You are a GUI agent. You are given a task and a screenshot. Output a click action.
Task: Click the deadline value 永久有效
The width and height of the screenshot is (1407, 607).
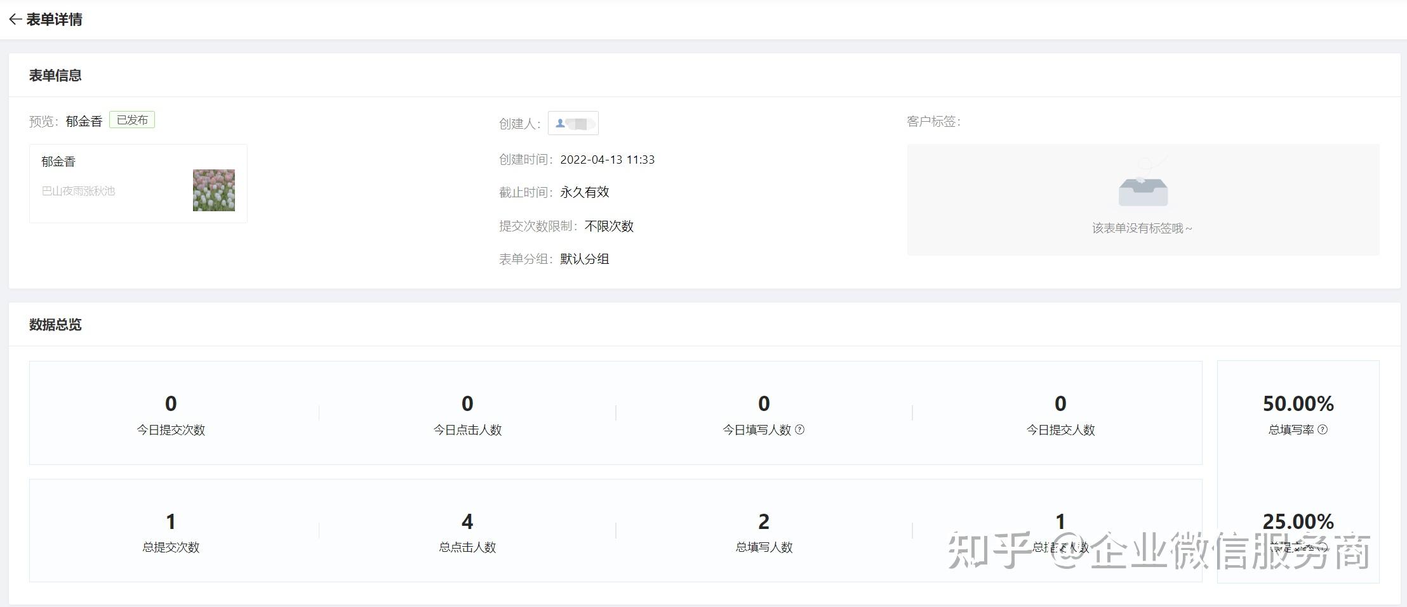[x=585, y=192]
